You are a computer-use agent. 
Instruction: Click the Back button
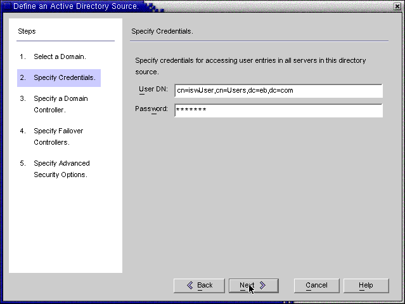pos(199,286)
